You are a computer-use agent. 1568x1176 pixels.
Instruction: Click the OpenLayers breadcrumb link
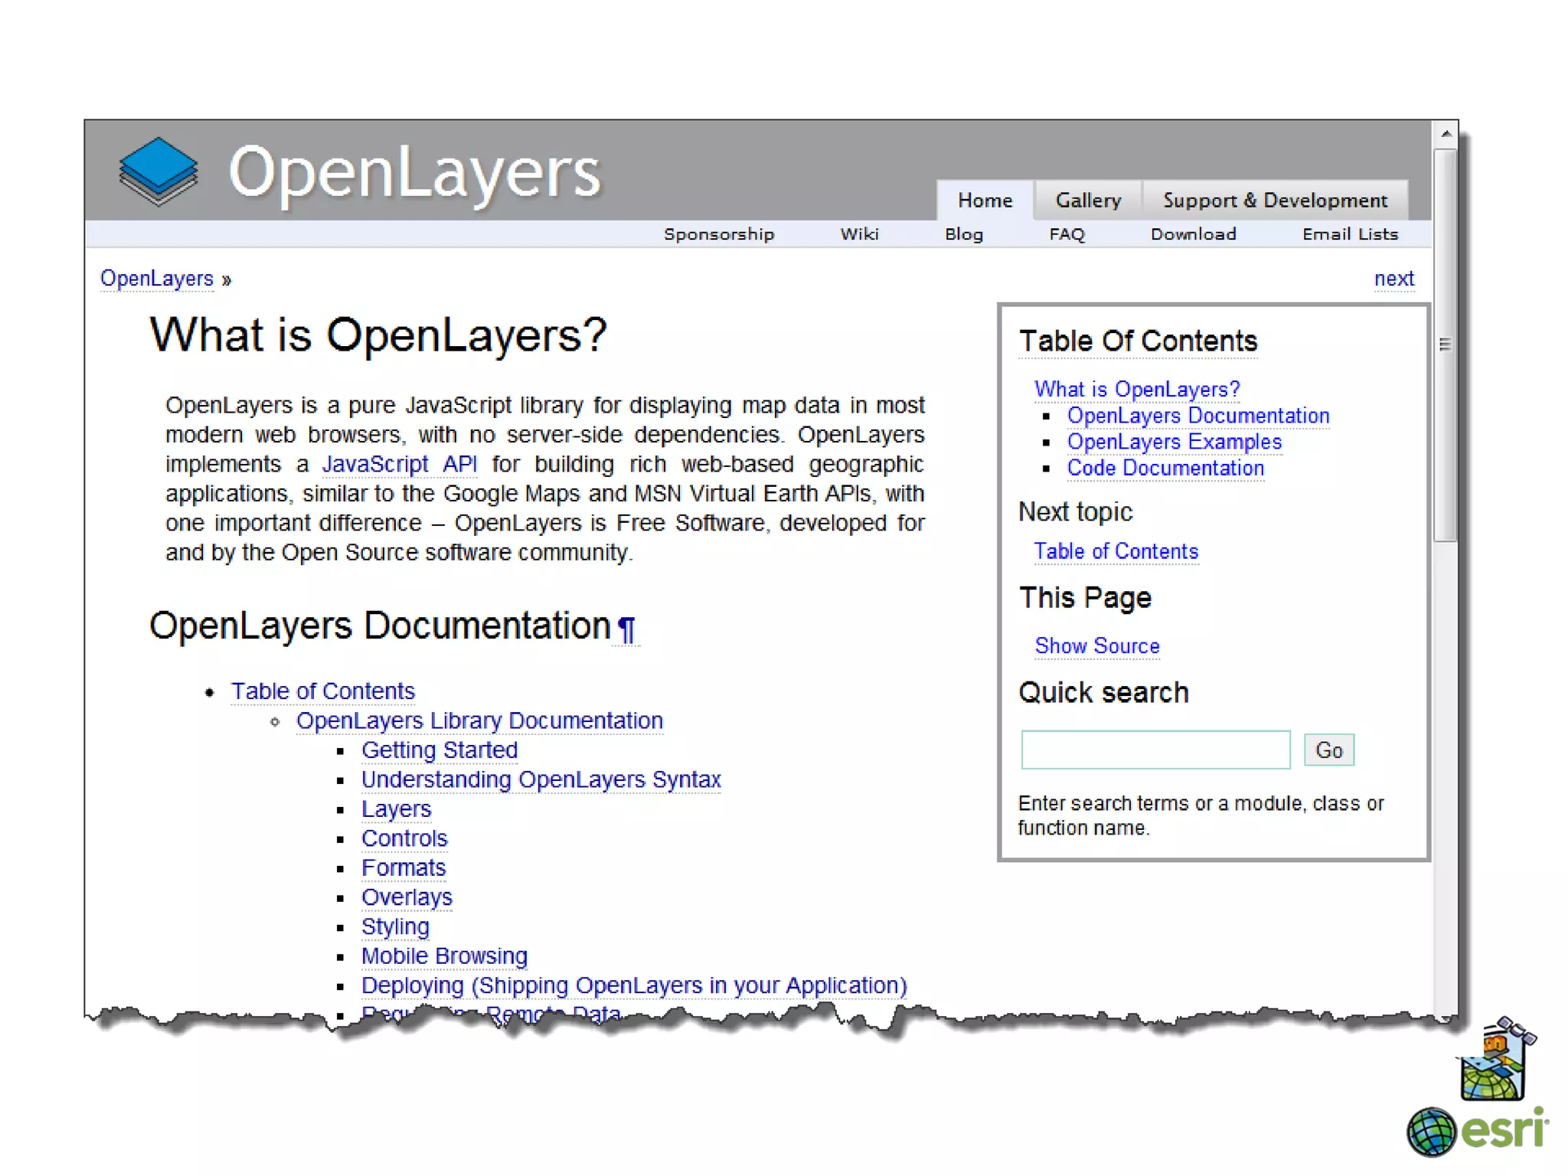click(x=157, y=279)
